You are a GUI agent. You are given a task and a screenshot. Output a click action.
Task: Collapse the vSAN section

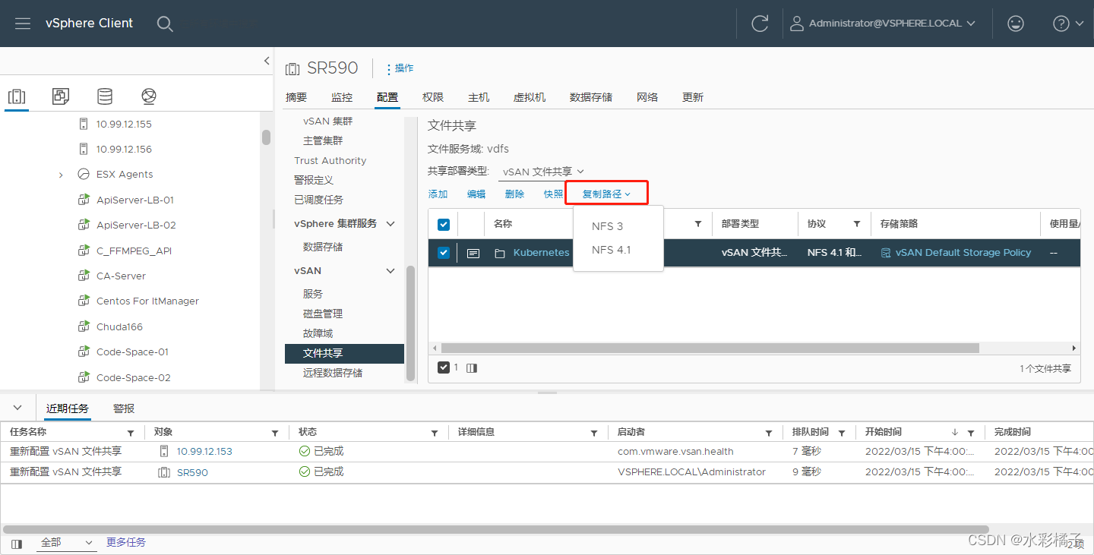[390, 271]
